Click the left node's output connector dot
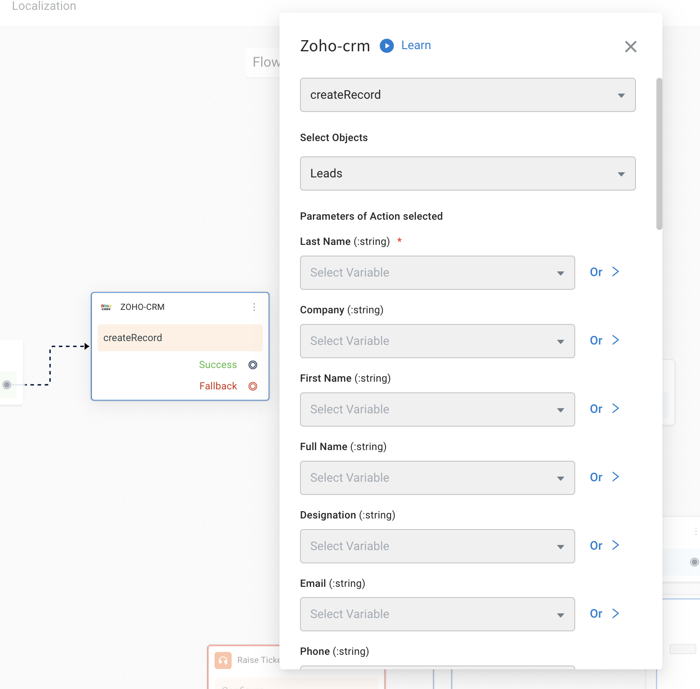The width and height of the screenshot is (700, 689). point(7,385)
